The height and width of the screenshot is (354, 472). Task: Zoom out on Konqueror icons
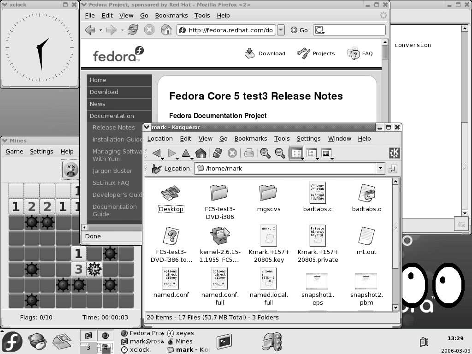(280, 153)
